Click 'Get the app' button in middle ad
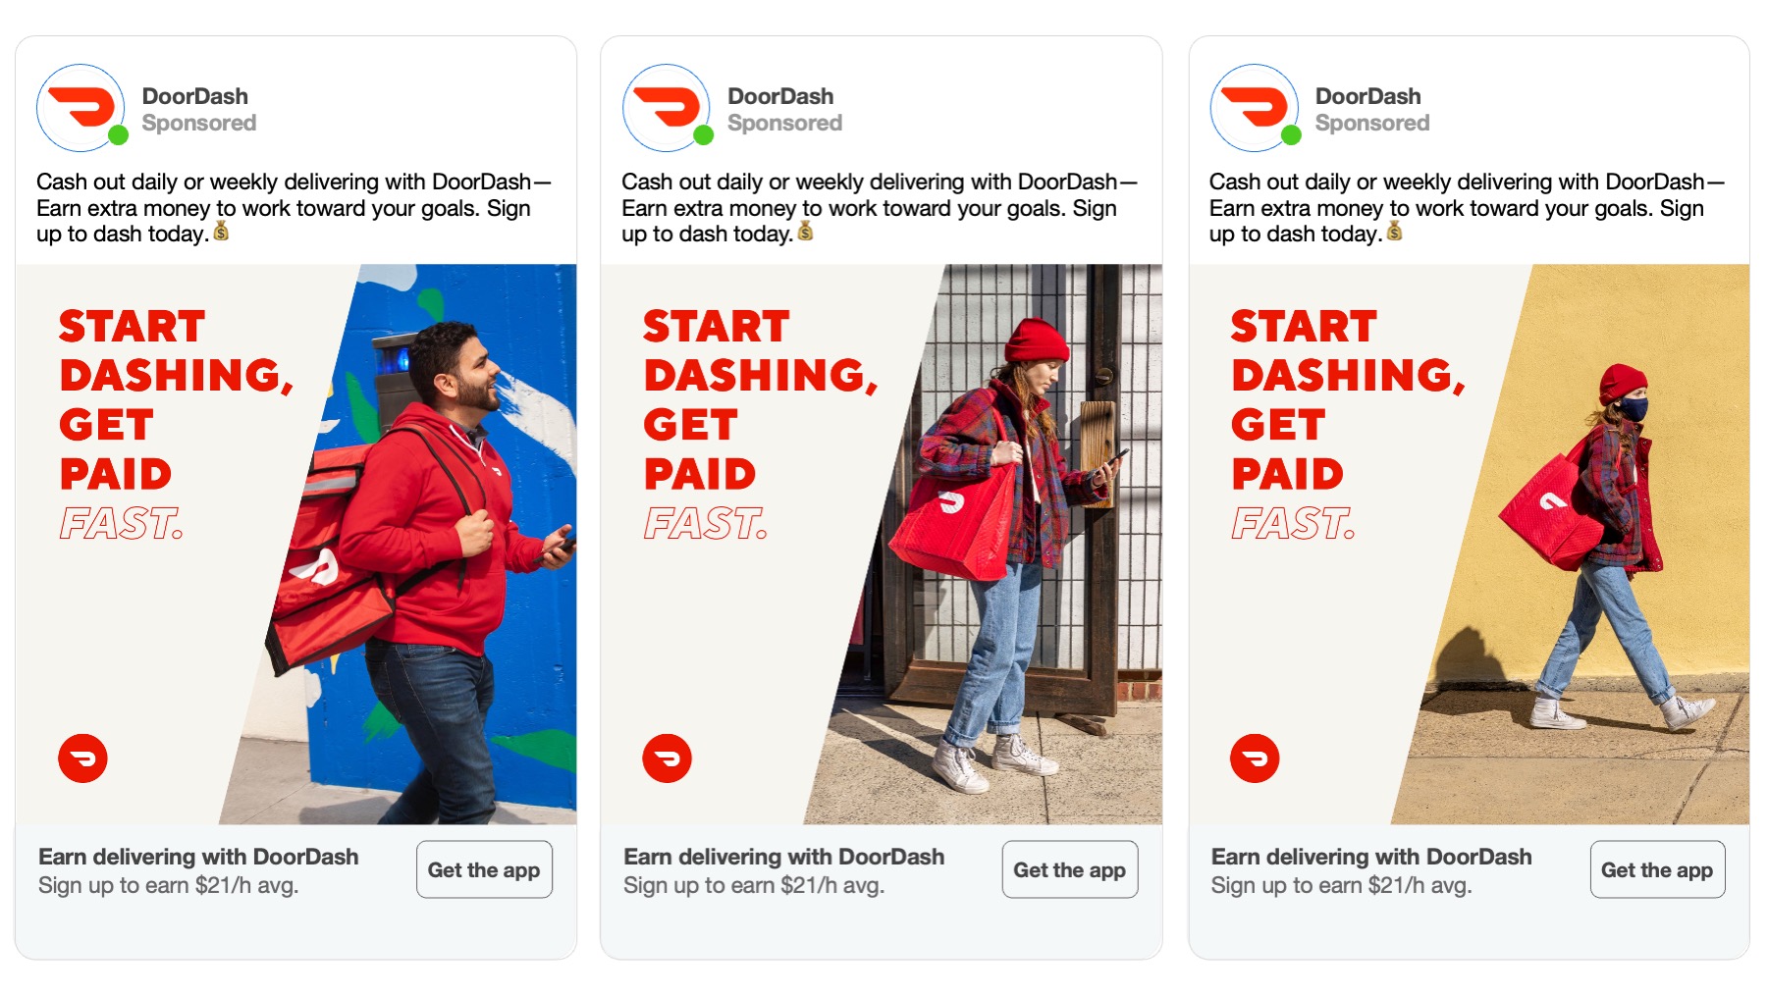This screenshot has height=994, width=1768. pos(1070,869)
